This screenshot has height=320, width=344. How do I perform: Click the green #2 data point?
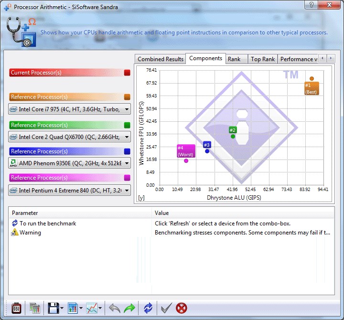coord(233,137)
